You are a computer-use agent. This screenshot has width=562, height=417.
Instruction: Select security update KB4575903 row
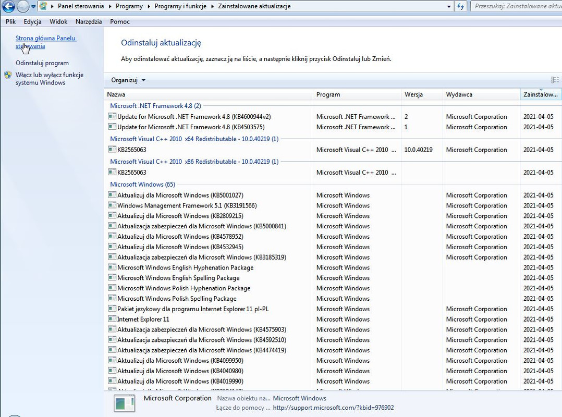(333, 329)
